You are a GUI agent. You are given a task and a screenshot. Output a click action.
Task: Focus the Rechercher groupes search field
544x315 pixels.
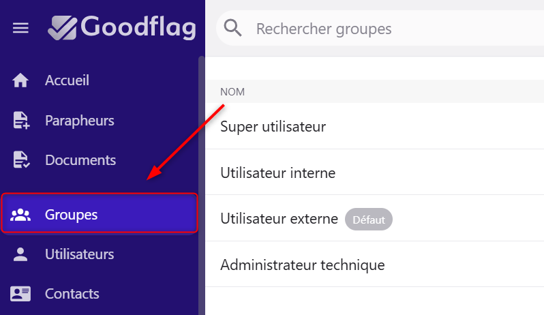380,29
